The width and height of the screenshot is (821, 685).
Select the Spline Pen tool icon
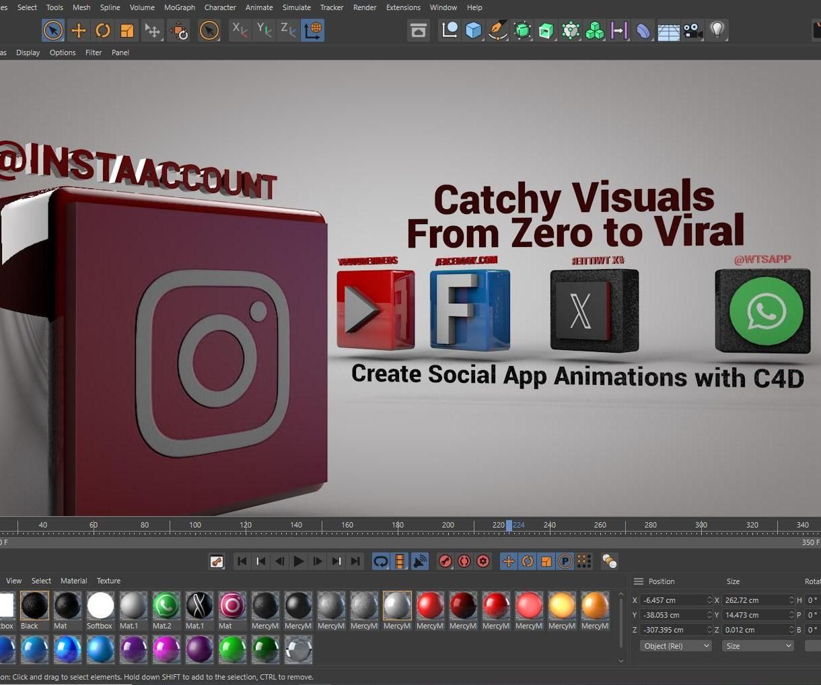point(498,30)
